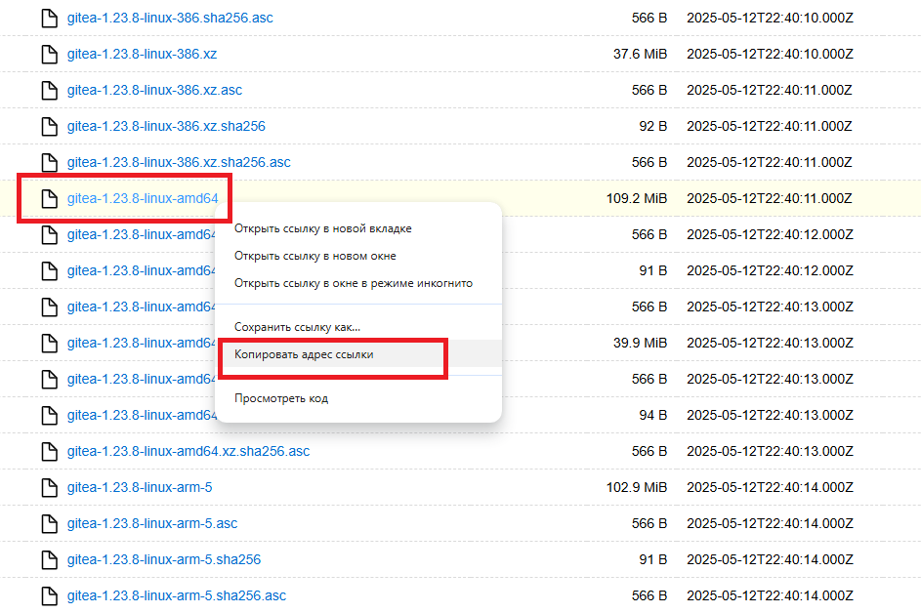Viewport: 921px width, 613px height.
Task: Click the file icon in the 94 B row
Action: coord(50,415)
